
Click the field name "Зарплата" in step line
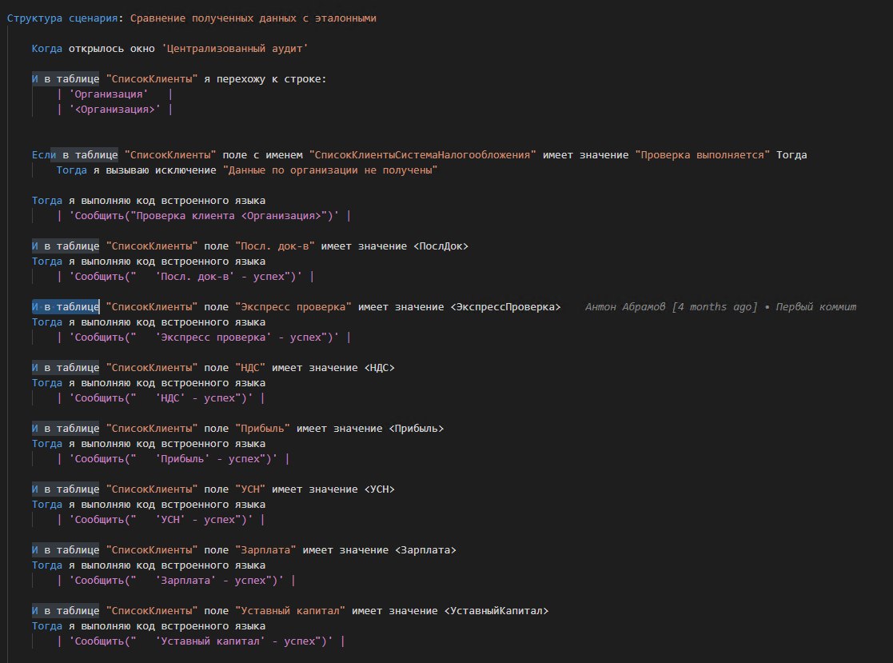click(265, 550)
